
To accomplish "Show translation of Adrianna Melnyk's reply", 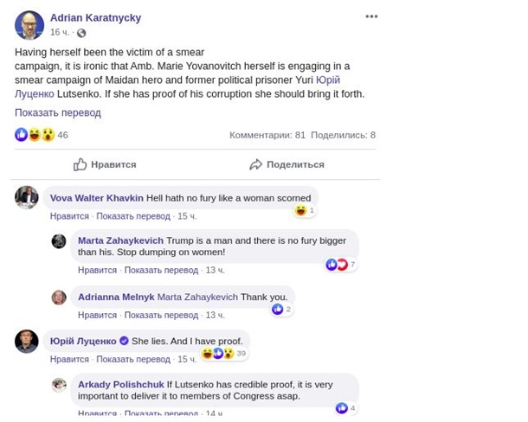I will 161,315.
